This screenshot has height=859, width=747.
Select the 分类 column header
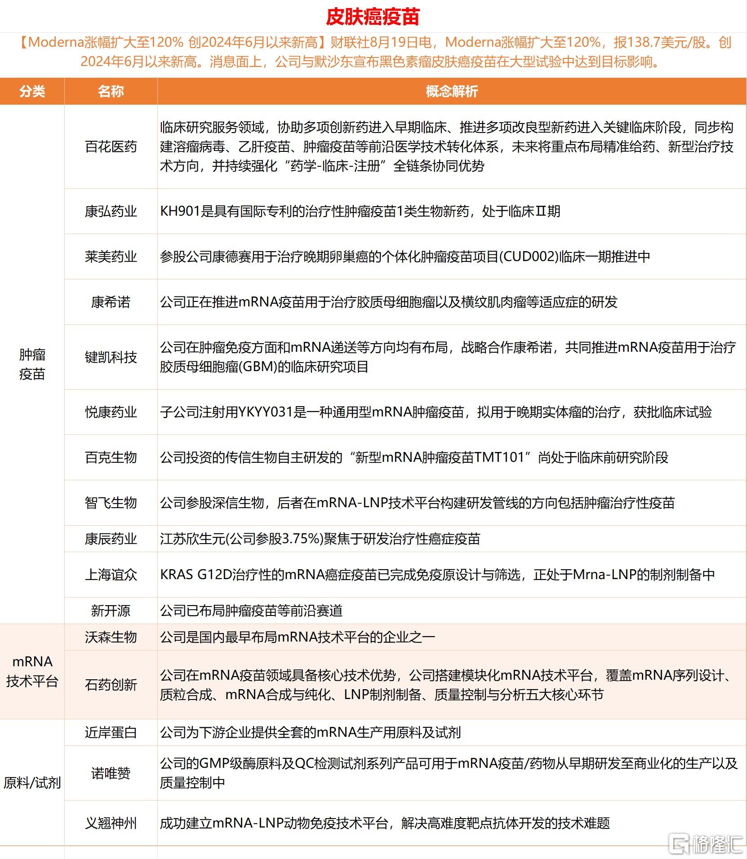(x=32, y=91)
